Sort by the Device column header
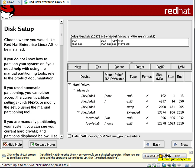The image size is (195, 168). coord(85,76)
